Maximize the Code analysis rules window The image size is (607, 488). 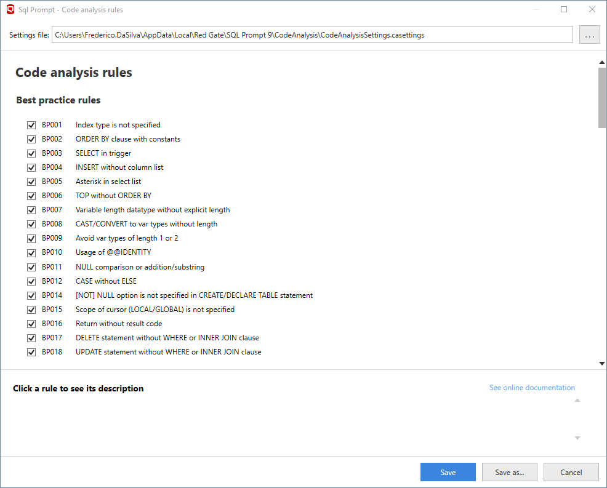[564, 10]
